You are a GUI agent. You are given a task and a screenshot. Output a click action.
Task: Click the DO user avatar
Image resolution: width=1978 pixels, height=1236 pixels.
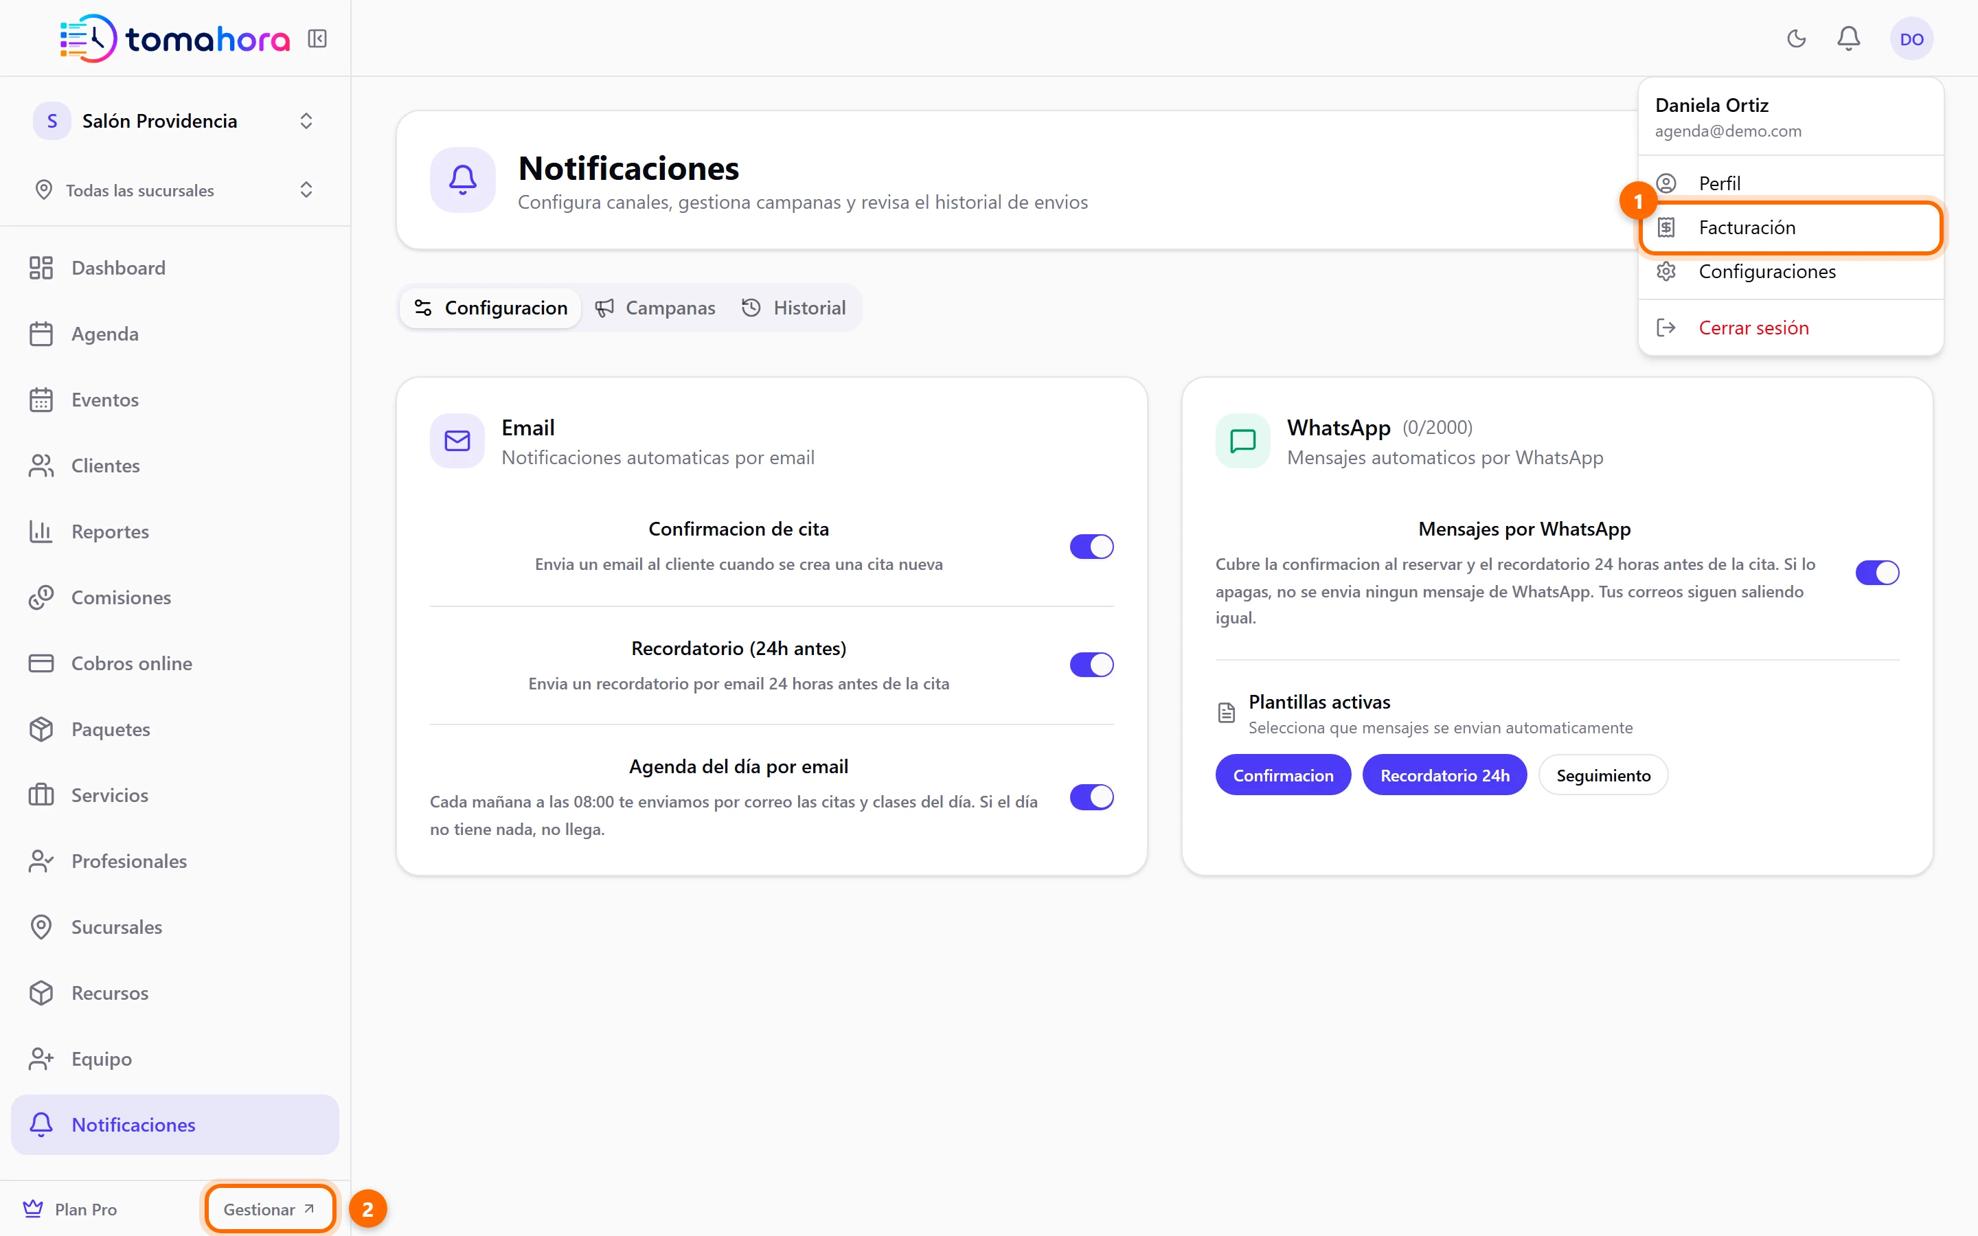tap(1911, 38)
